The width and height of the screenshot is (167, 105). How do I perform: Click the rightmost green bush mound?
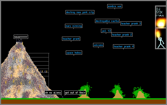pos(141,92)
